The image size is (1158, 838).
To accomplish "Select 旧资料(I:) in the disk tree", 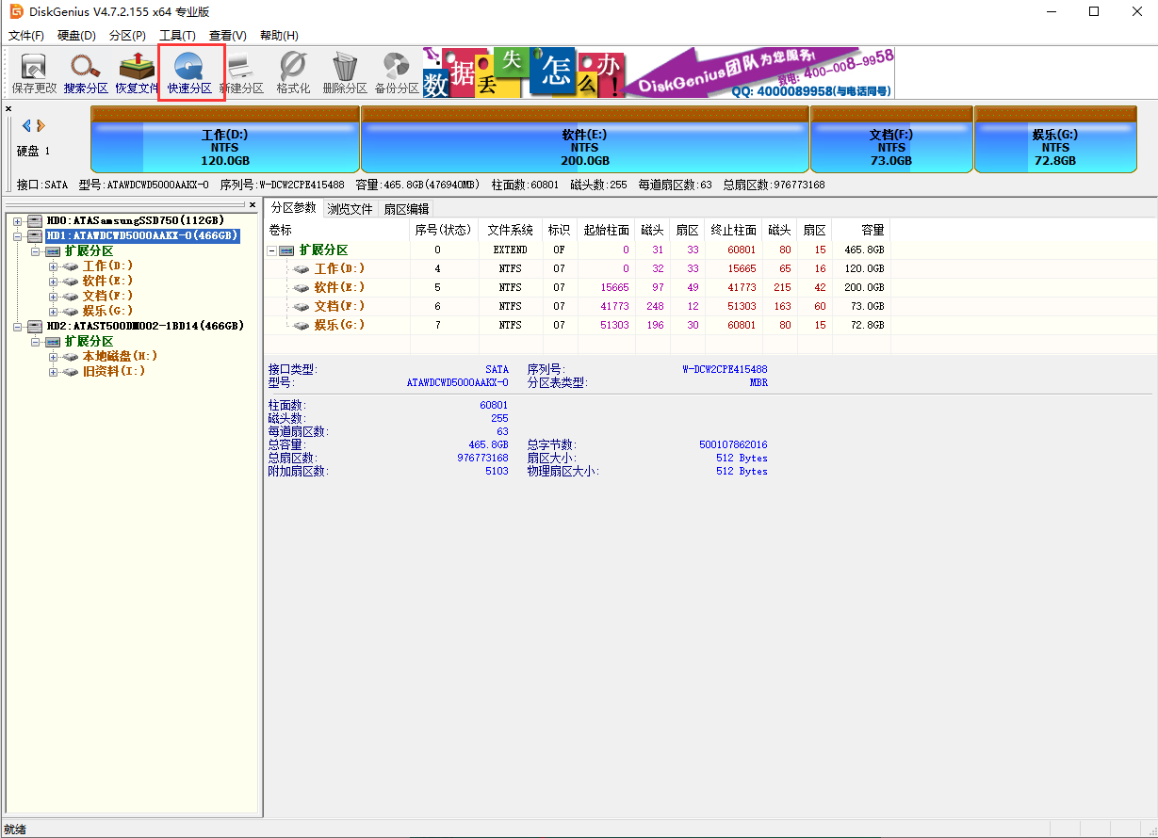I will (113, 372).
